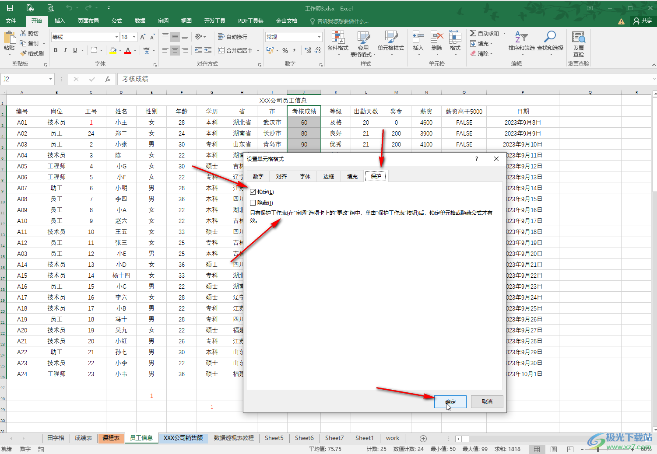Click the fill color yellow swatch icon
Screen dimensions: 657x454
(x=113, y=50)
